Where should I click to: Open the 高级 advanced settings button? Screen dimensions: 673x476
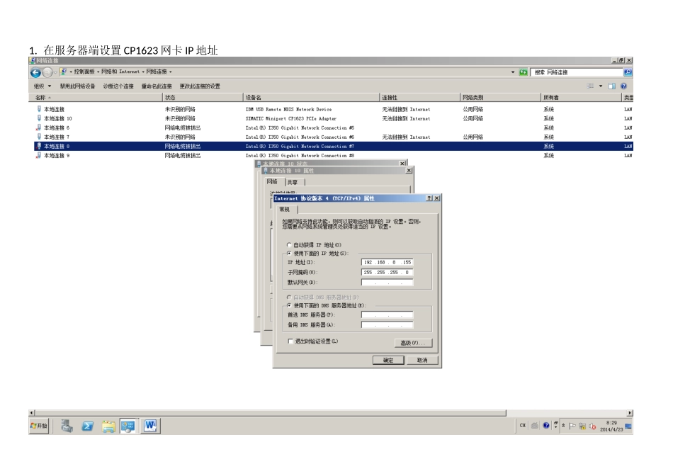pyautogui.click(x=413, y=343)
